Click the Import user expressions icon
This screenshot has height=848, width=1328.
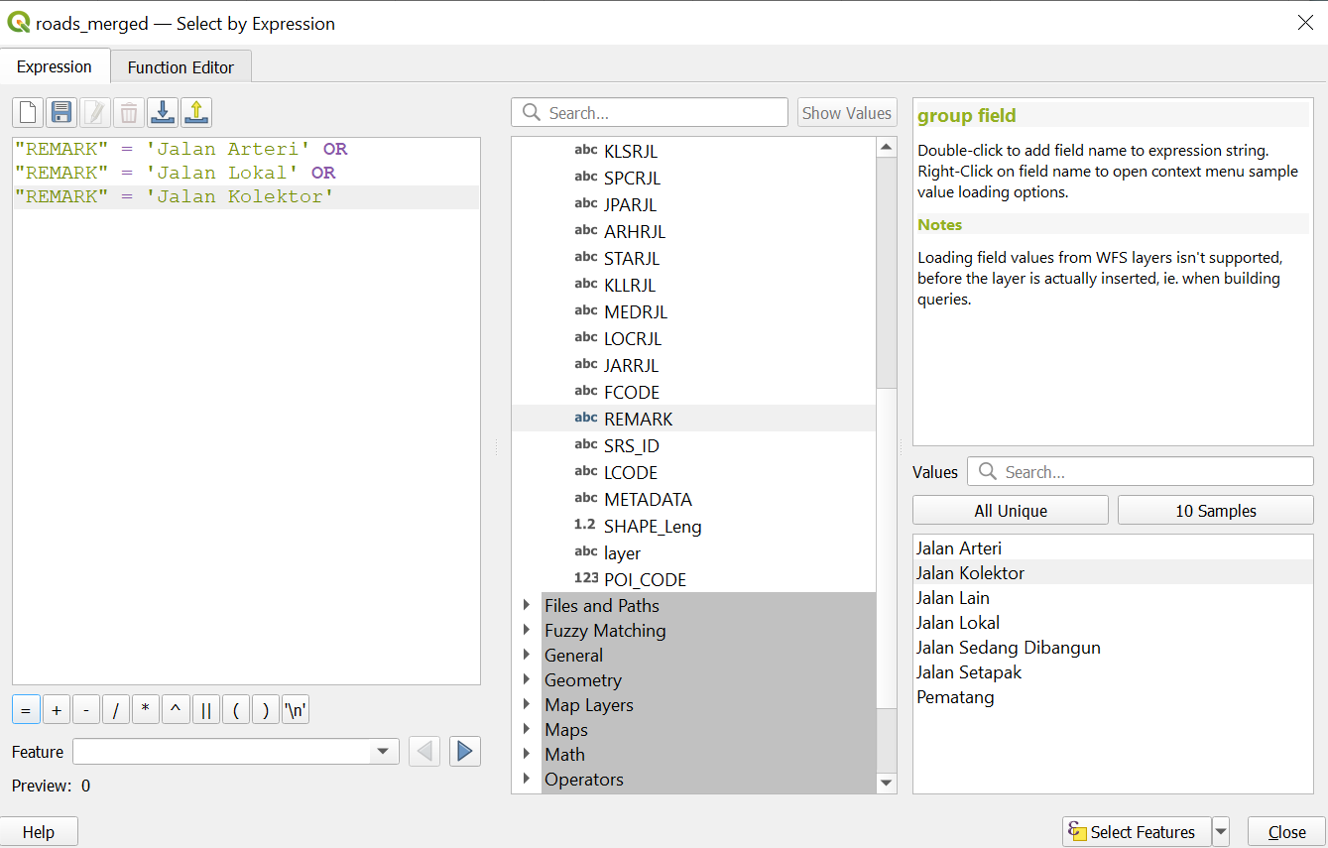[x=163, y=113]
